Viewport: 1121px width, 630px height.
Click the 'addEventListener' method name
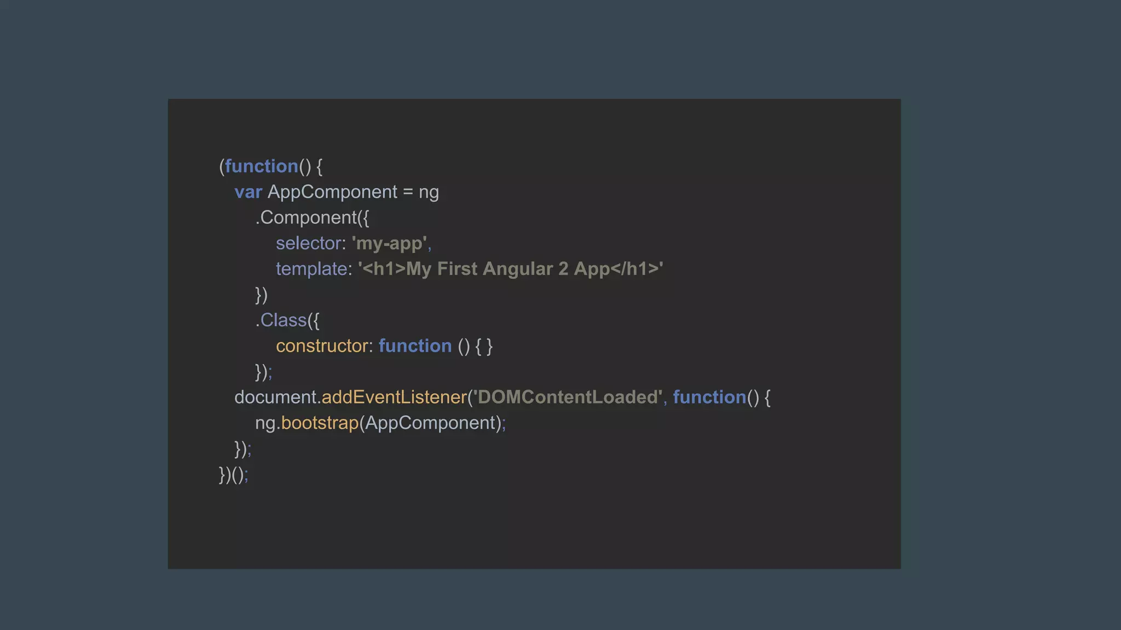(x=394, y=397)
